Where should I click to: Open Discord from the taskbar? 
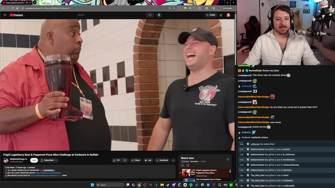[x=174, y=185]
